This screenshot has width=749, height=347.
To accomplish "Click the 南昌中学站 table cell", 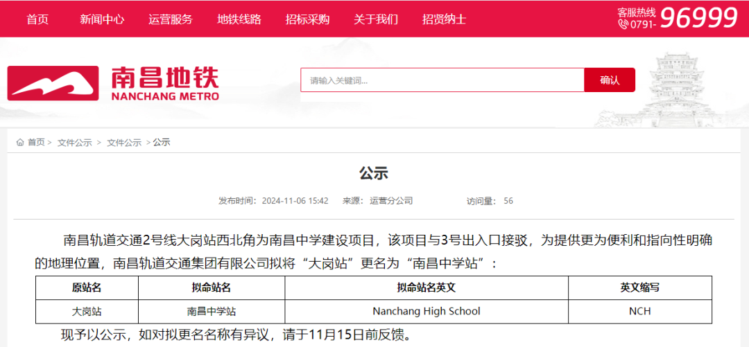I will point(211,311).
